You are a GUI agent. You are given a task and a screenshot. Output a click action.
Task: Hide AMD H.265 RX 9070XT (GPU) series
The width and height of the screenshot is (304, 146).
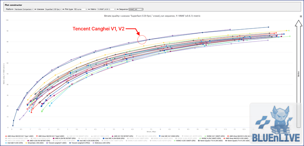pyautogui.click(x=39, y=141)
